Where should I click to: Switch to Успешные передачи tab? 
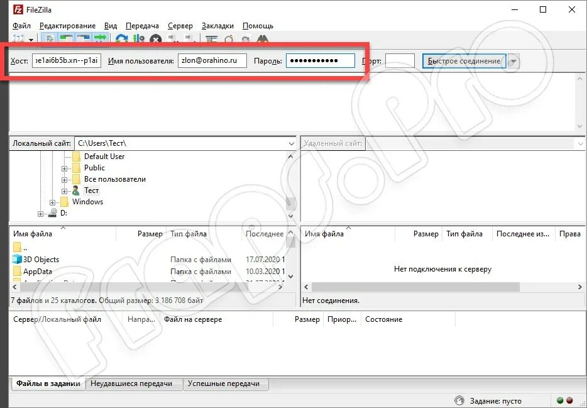point(226,383)
